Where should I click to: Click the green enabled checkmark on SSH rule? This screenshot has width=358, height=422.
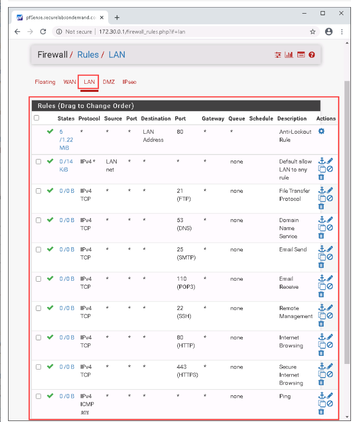click(x=50, y=307)
